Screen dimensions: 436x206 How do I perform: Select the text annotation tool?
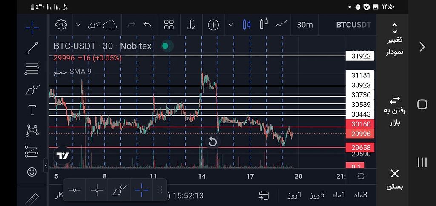pyautogui.click(x=32, y=110)
